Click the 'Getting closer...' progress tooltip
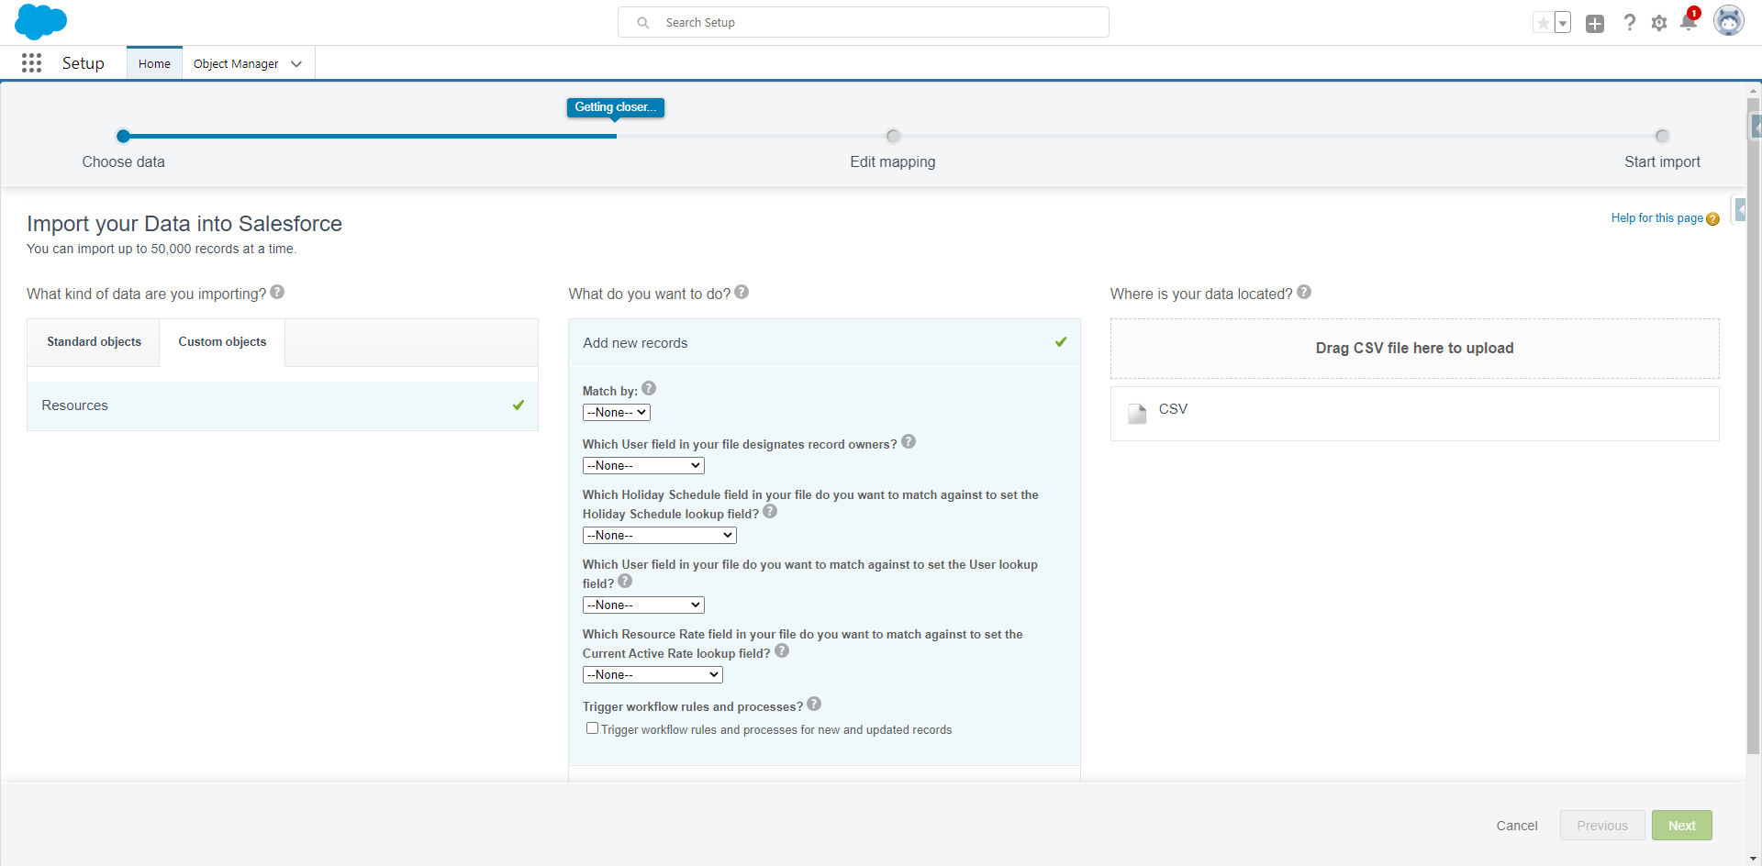1762x866 pixels. (x=615, y=107)
